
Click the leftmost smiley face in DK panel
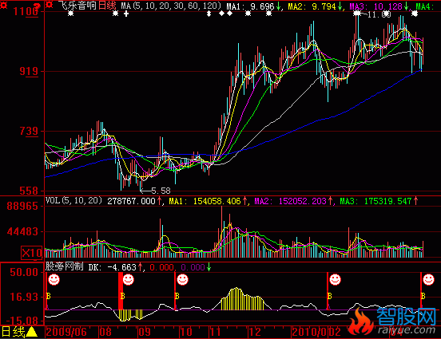(x=54, y=279)
